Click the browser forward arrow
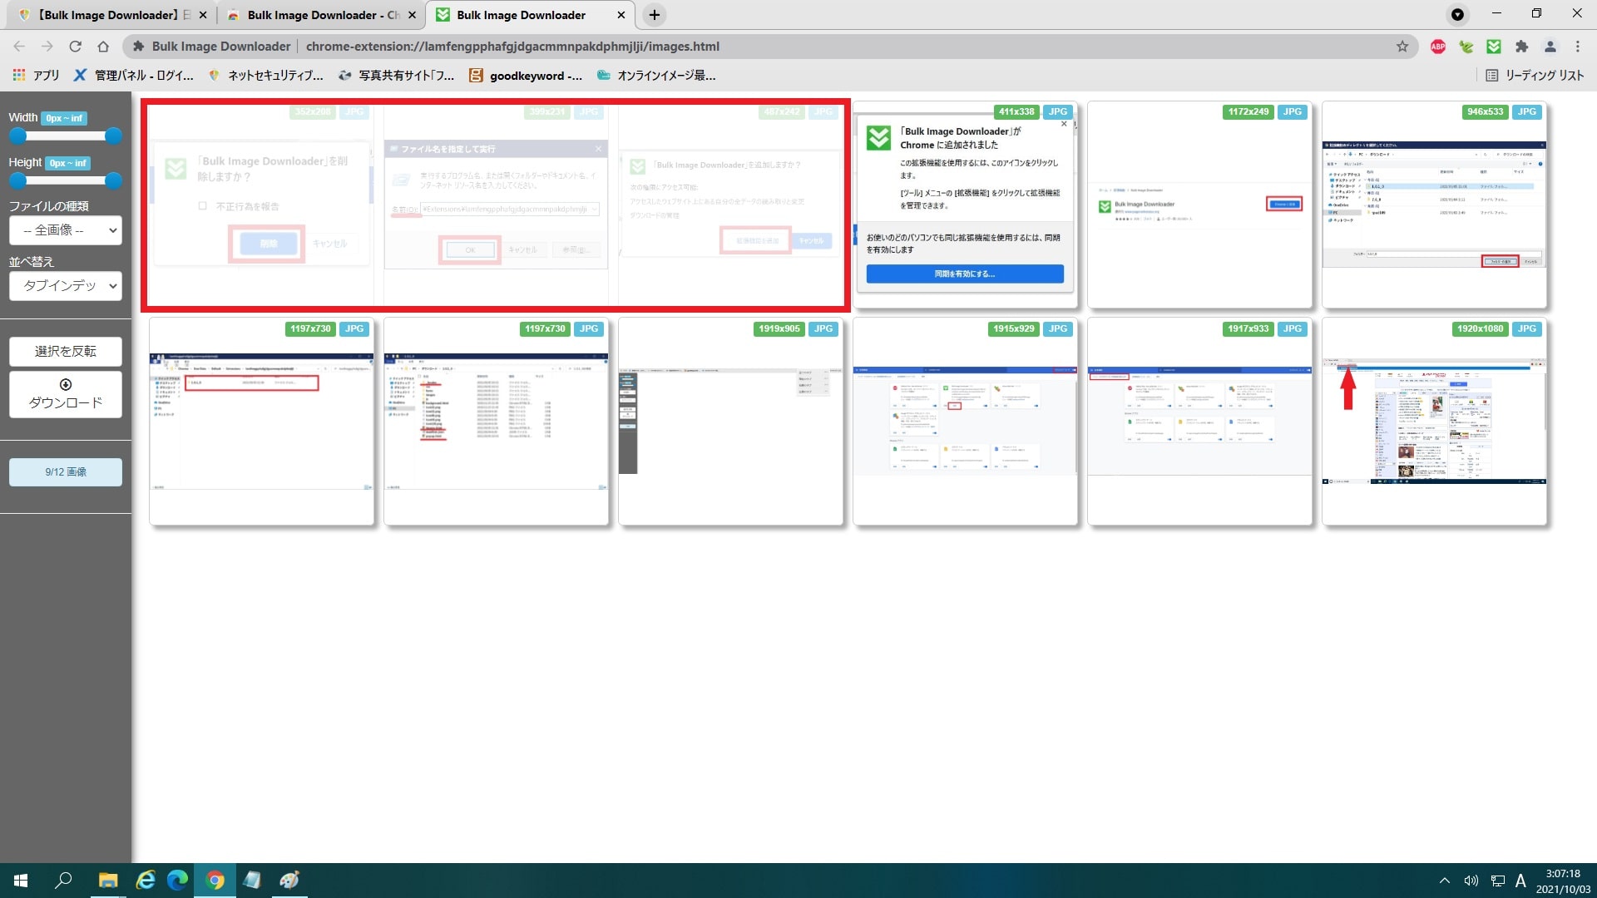Image resolution: width=1597 pixels, height=898 pixels. (x=47, y=47)
